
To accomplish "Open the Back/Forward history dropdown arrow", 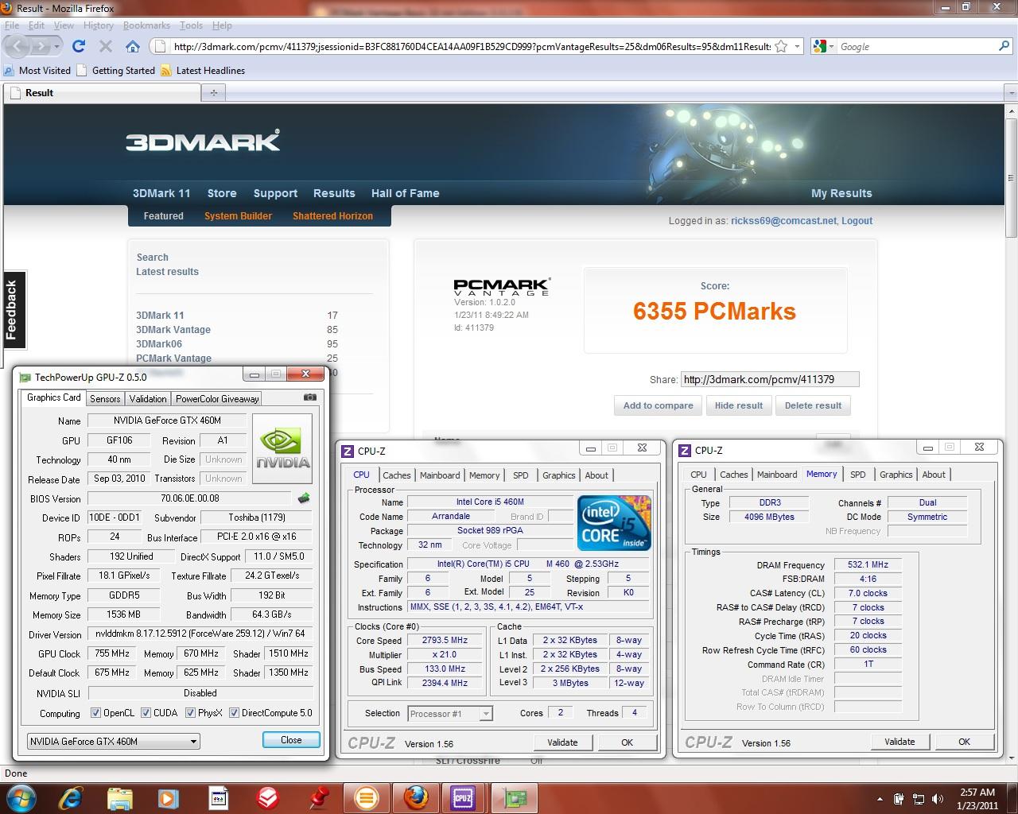I will (56, 46).
